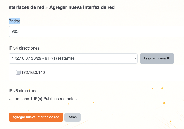Click the IP v6 direcciones label
The height and width of the screenshot is (129, 184).
24,91
